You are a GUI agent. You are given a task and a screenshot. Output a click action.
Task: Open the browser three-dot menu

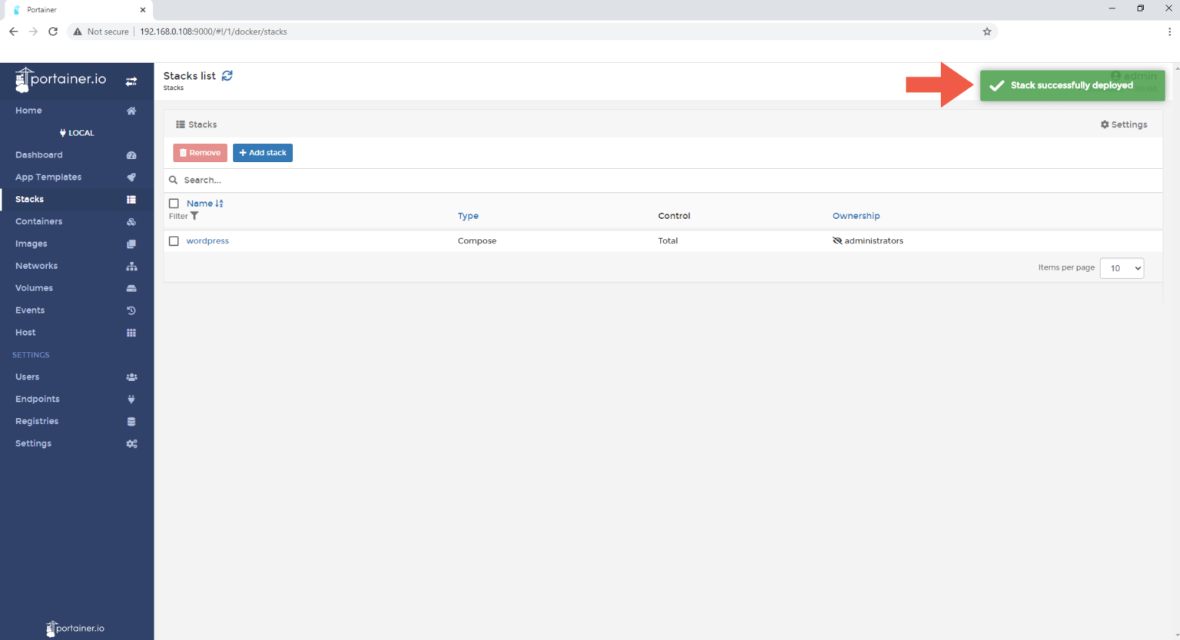point(1169,32)
